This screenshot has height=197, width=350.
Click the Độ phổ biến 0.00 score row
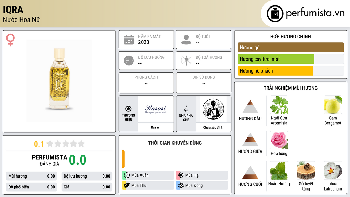(x=31, y=187)
